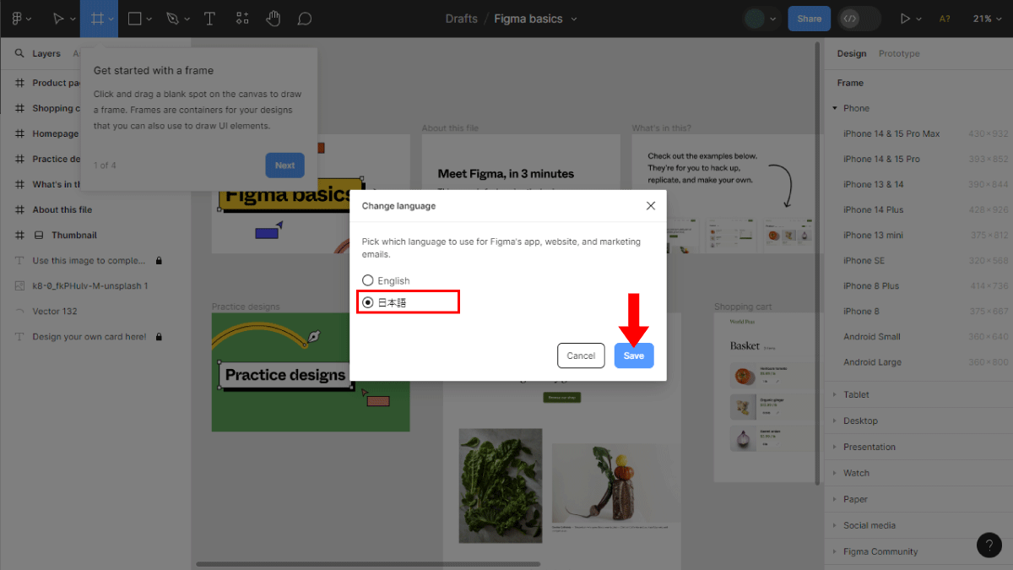Screen dimensions: 1013x570
Task: Select iPhone SE preset
Action: (x=864, y=260)
